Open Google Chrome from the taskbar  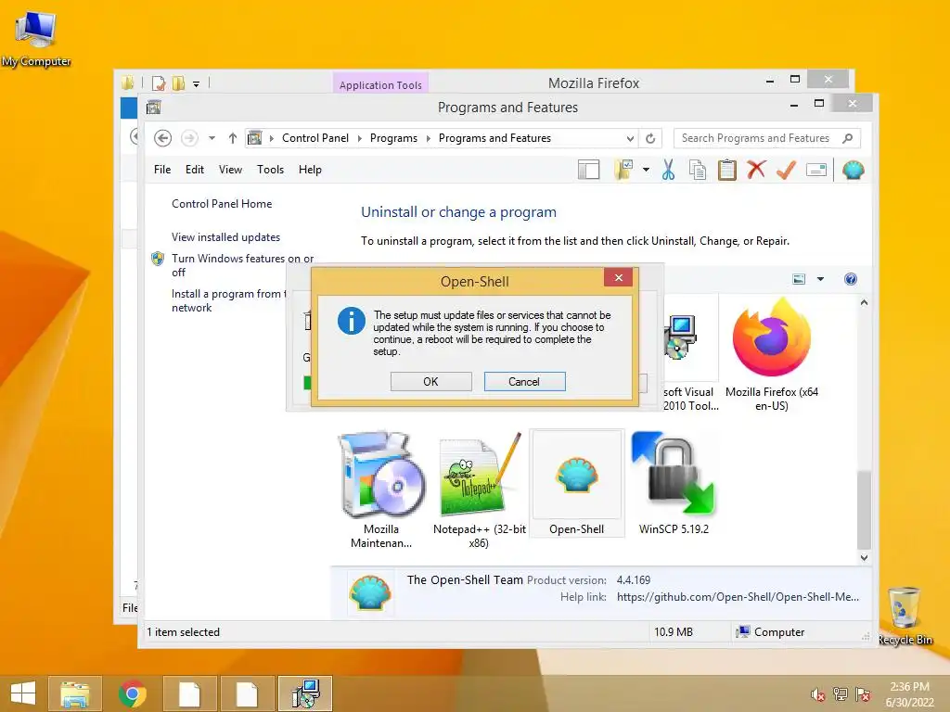click(x=132, y=693)
